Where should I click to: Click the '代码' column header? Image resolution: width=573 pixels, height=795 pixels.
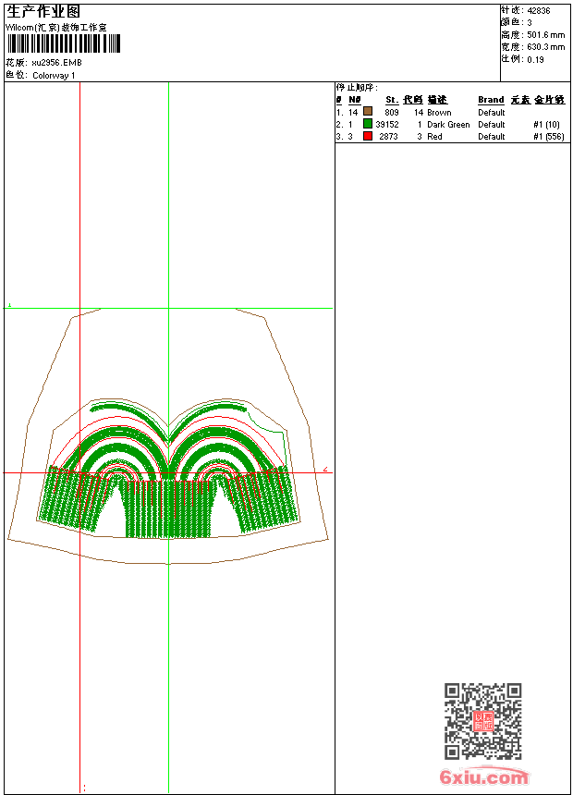413,100
